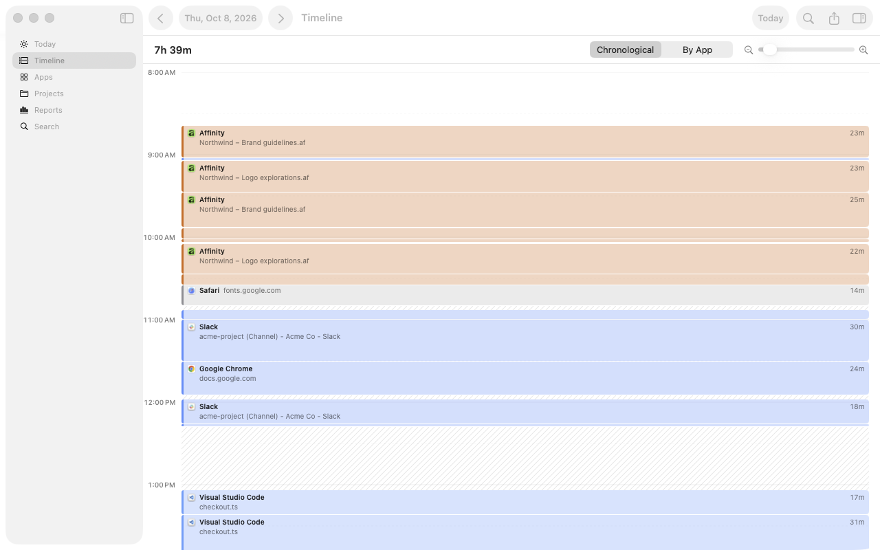Switch to Chronological view

coord(626,49)
